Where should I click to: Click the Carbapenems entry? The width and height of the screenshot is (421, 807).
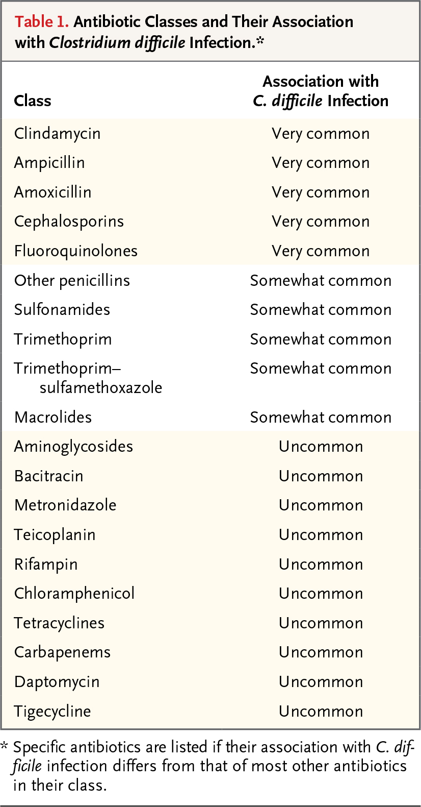click(x=62, y=653)
